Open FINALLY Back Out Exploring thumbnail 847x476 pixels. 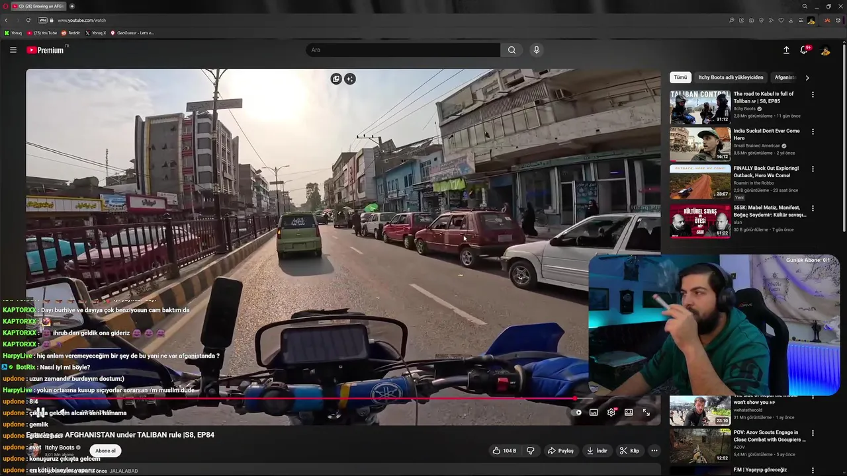pos(700,182)
